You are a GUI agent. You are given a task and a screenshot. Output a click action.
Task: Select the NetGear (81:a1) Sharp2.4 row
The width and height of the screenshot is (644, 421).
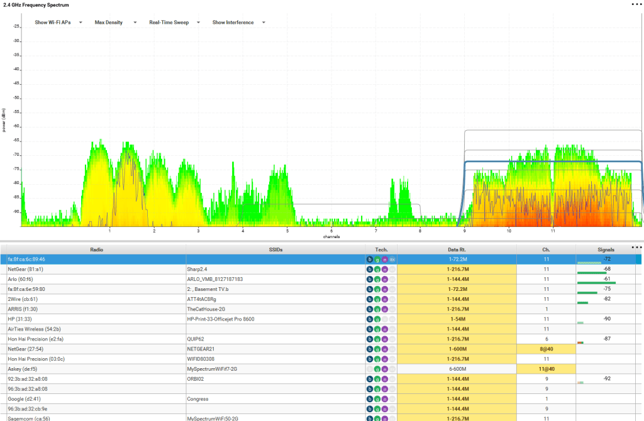click(x=94, y=269)
